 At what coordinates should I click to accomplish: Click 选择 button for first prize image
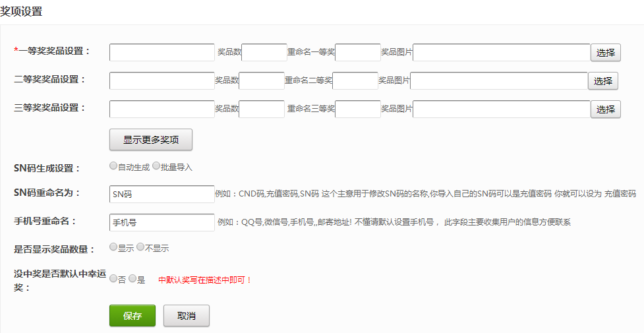tap(605, 53)
